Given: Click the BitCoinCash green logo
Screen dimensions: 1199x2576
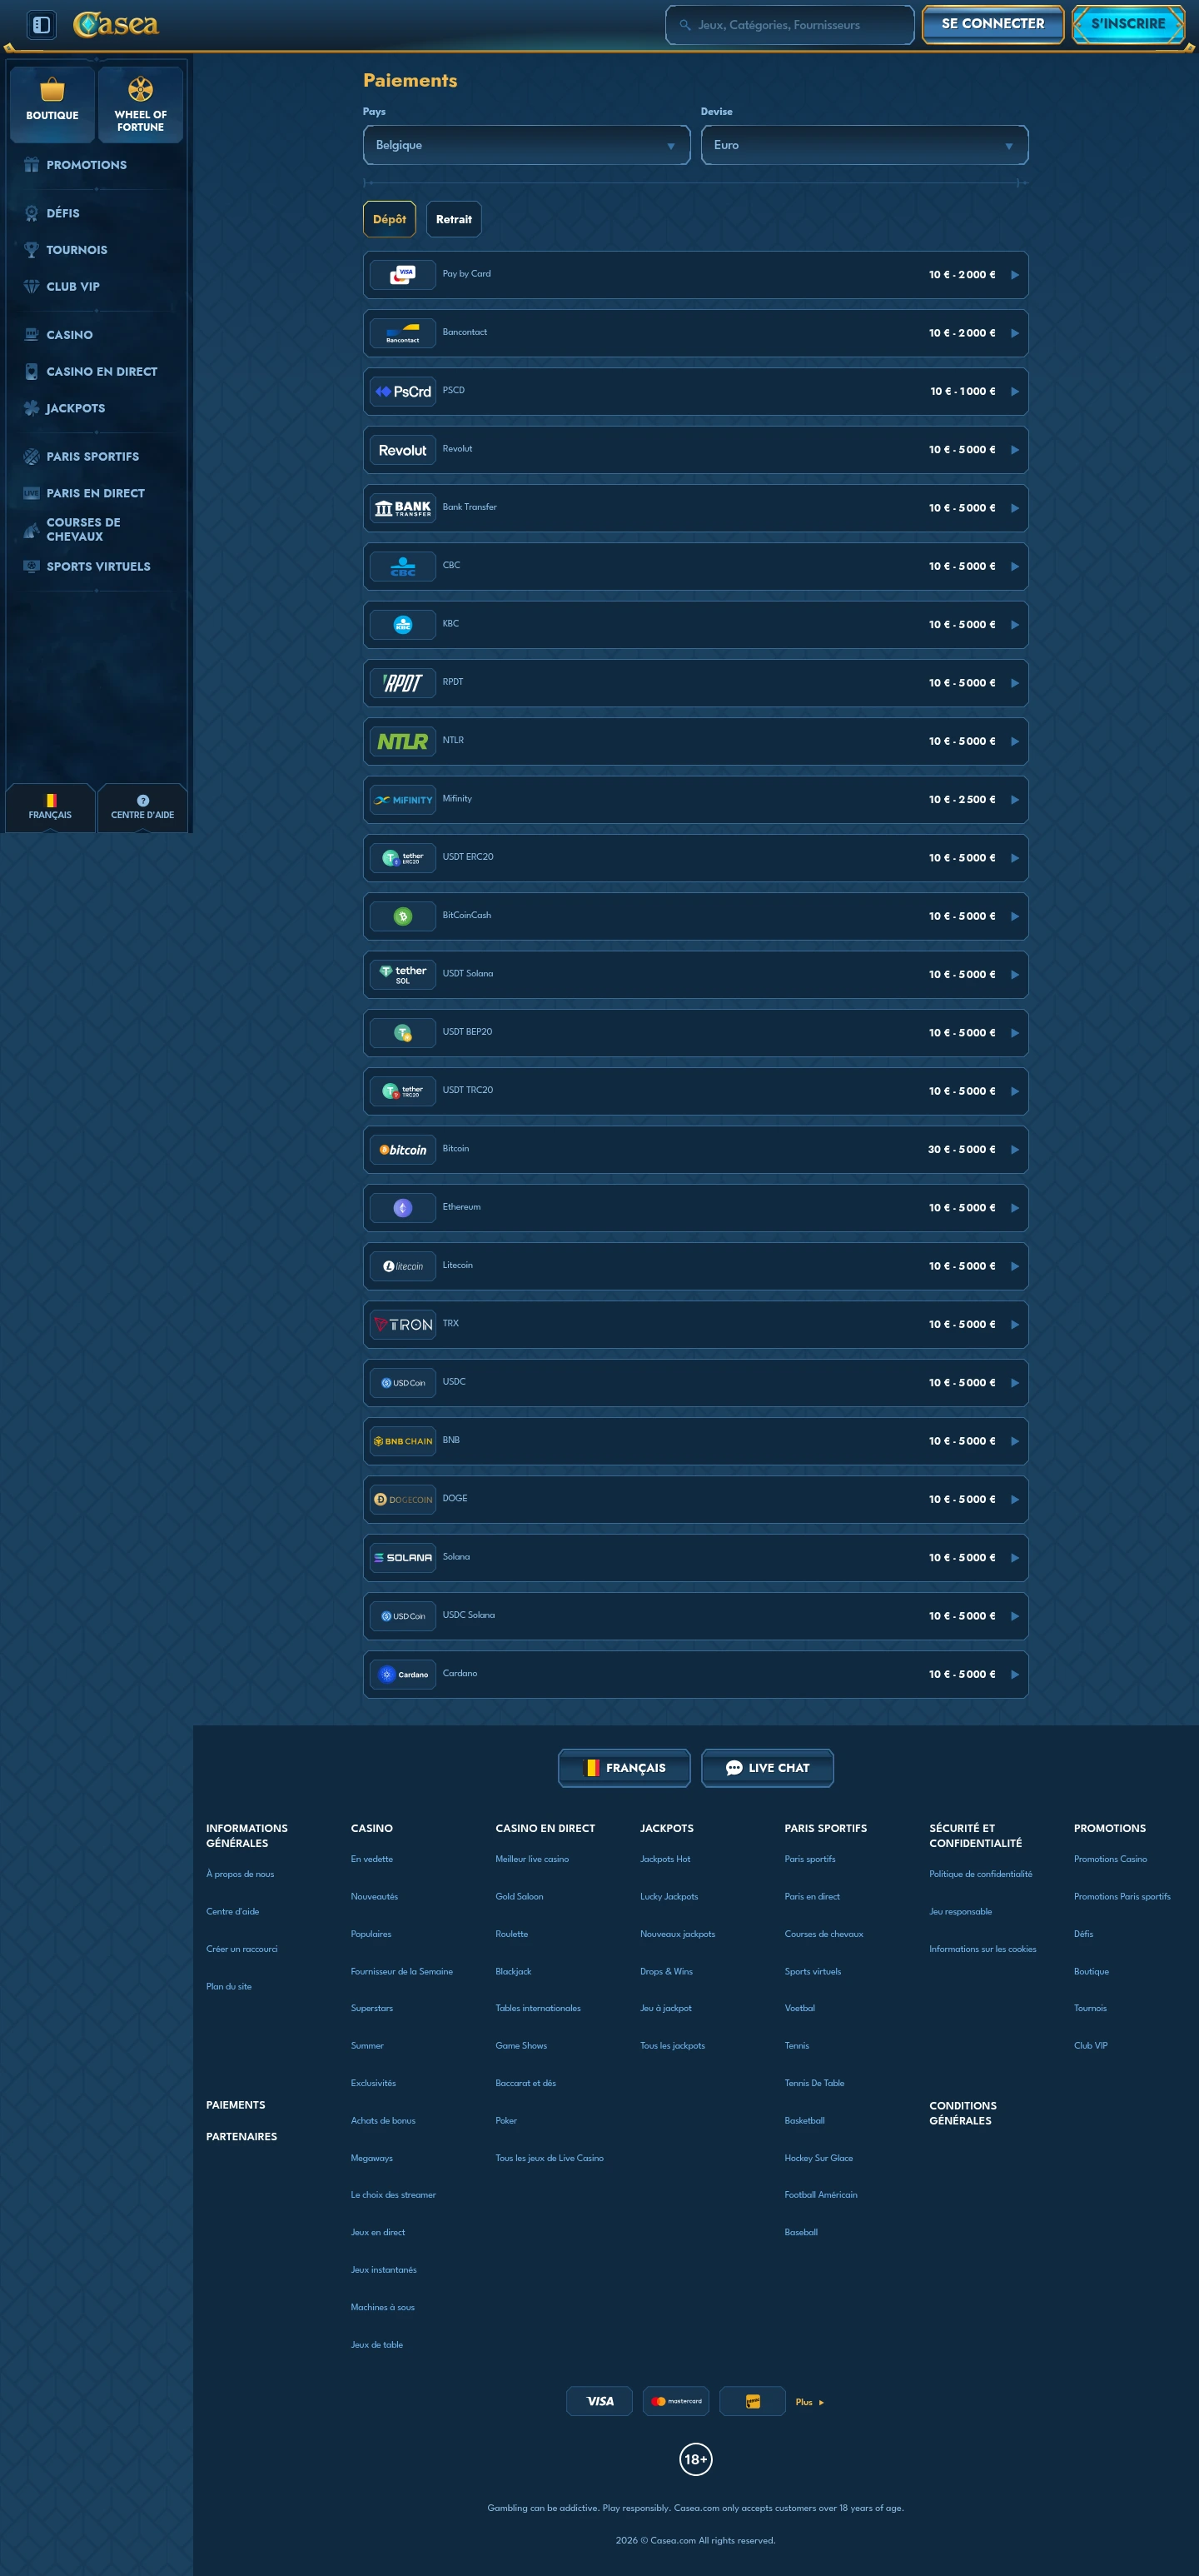Looking at the screenshot, I should [403, 916].
